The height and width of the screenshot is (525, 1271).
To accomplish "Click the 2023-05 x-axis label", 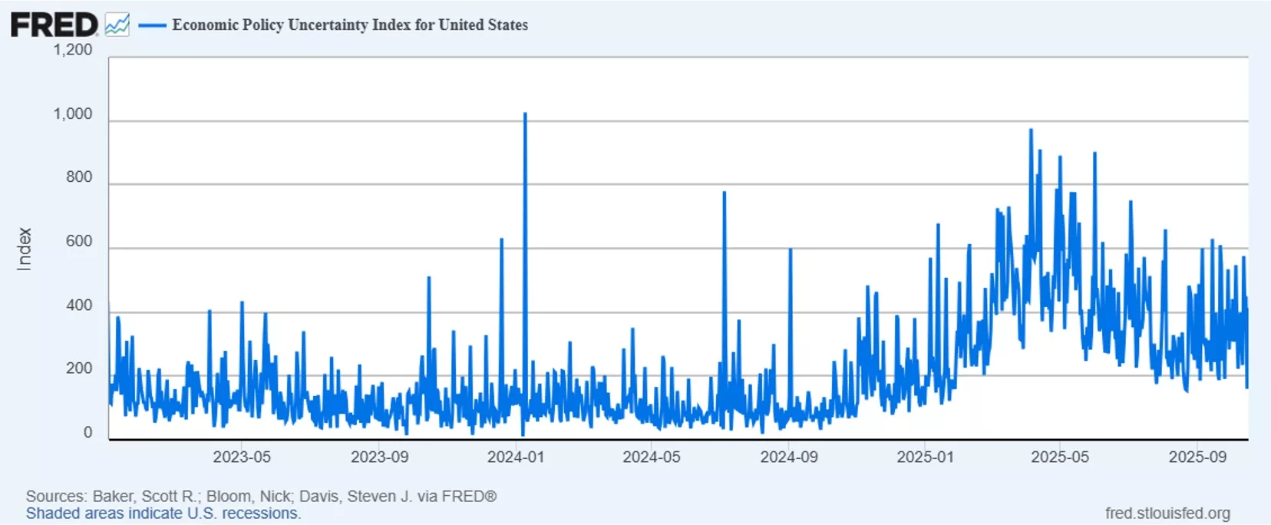I will coord(242,457).
